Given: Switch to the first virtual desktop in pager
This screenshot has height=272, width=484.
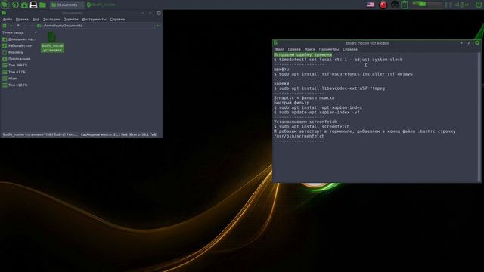Looking at the screenshot, I should [x=419, y=5].
